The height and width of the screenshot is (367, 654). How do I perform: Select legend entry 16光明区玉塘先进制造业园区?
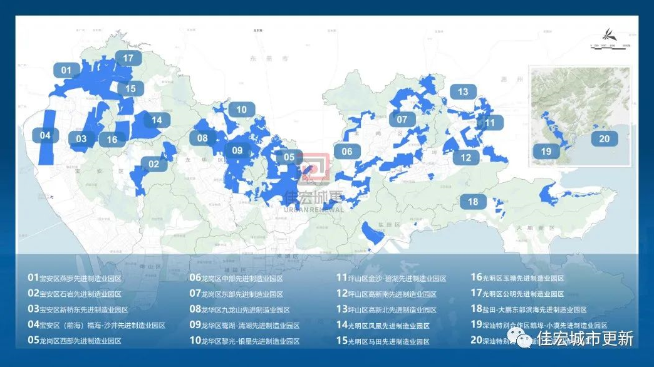click(517, 278)
